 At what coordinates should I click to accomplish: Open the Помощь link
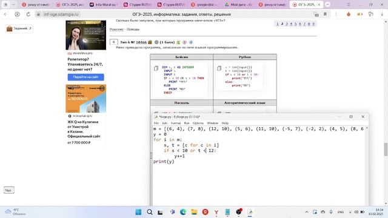133,29
